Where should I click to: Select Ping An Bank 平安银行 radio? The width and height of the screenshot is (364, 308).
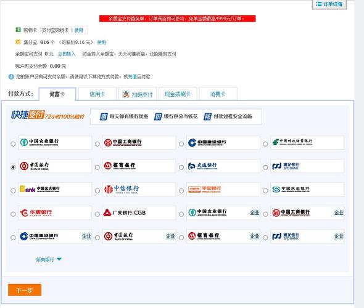tap(181, 191)
